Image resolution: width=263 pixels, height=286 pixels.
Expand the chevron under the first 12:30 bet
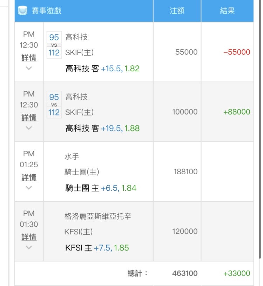coord(29,68)
